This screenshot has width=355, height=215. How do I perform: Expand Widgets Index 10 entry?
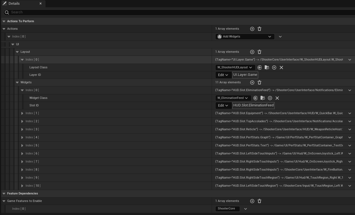coord(22,186)
